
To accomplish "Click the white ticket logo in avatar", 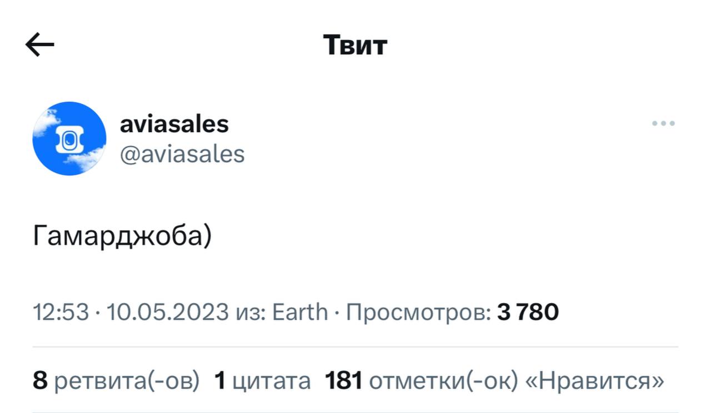I will (x=69, y=139).
